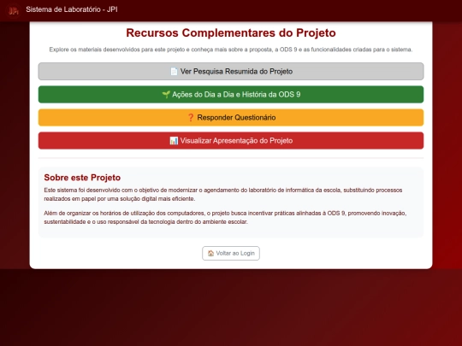This screenshot has width=462, height=346.
Task: Click Responder Questionário button
Action: click(231, 117)
